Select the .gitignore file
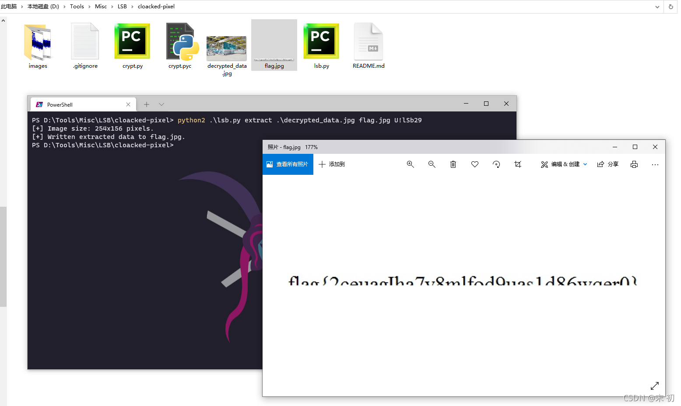The height and width of the screenshot is (406, 681). point(85,46)
